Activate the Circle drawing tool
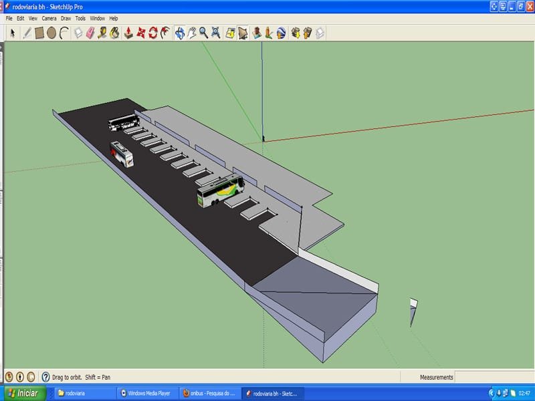The image size is (535, 401). pos(51,32)
